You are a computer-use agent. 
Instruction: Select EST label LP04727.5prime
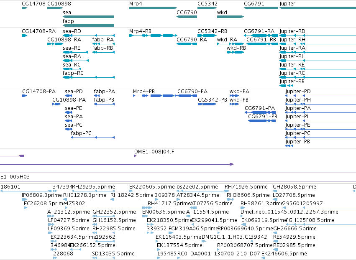(x=69, y=221)
